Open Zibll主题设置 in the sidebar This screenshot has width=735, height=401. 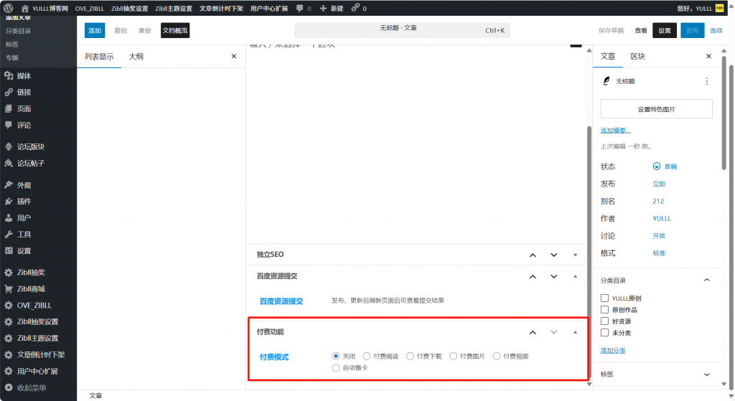(39, 338)
